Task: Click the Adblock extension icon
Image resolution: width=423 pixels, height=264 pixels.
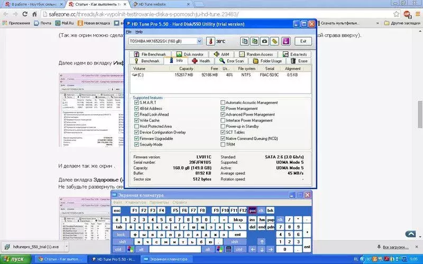Action: coord(407,14)
